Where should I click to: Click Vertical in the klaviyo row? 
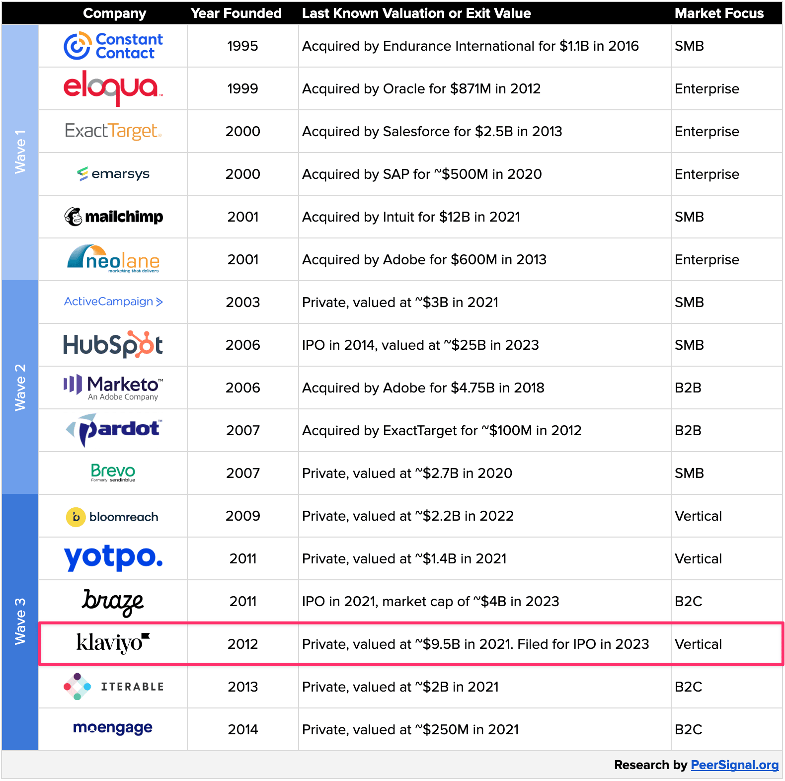pyautogui.click(x=698, y=644)
